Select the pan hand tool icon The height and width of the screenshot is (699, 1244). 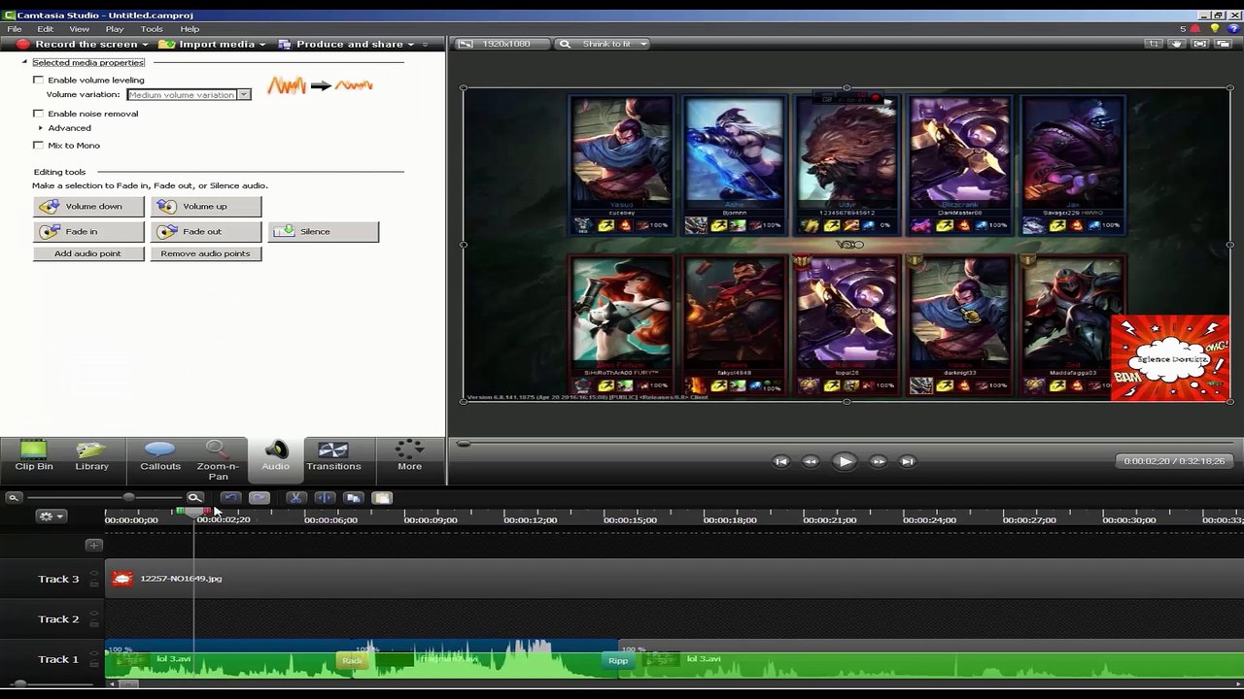1177,44
